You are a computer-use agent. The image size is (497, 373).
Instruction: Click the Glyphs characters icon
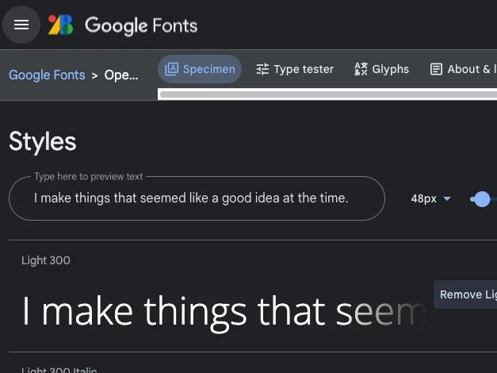[x=361, y=69]
